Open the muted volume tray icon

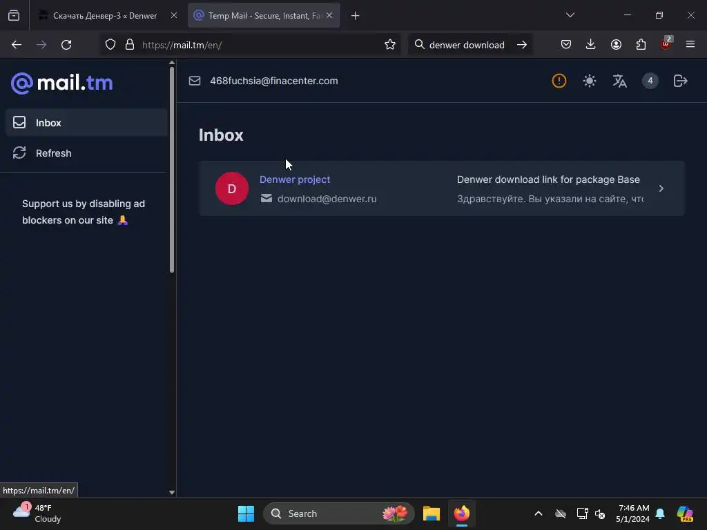(600, 513)
